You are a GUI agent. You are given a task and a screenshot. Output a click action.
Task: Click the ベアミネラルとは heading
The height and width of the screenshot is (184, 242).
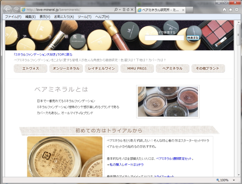[61, 89]
